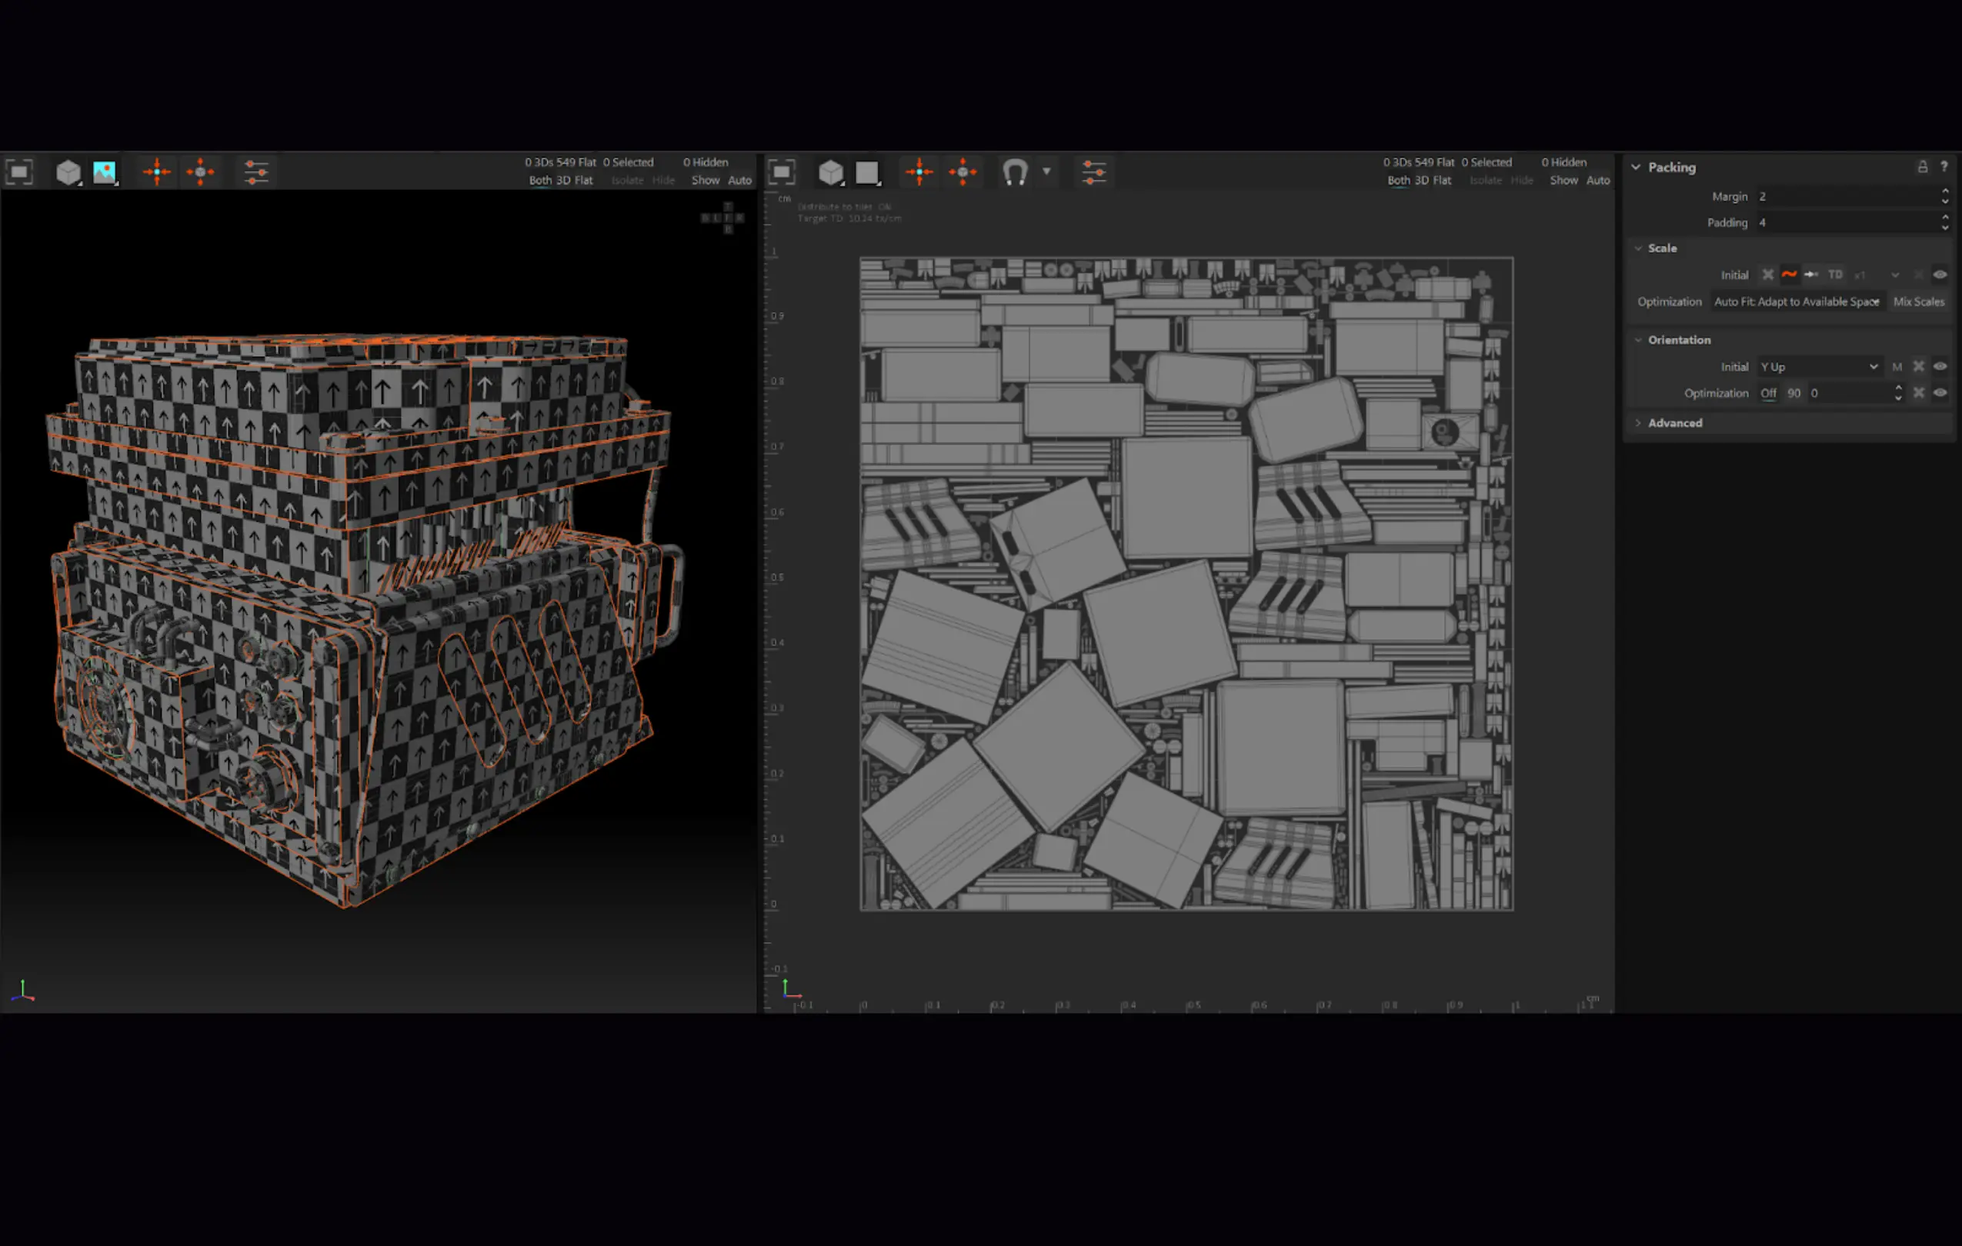Click the Mix Scales button
This screenshot has width=1962, height=1246.
point(1918,302)
